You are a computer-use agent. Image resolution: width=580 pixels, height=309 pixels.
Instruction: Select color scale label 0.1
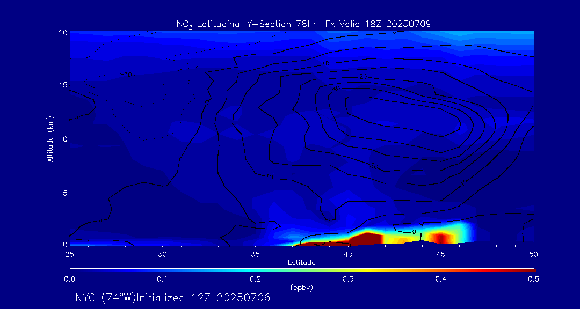coord(162,279)
